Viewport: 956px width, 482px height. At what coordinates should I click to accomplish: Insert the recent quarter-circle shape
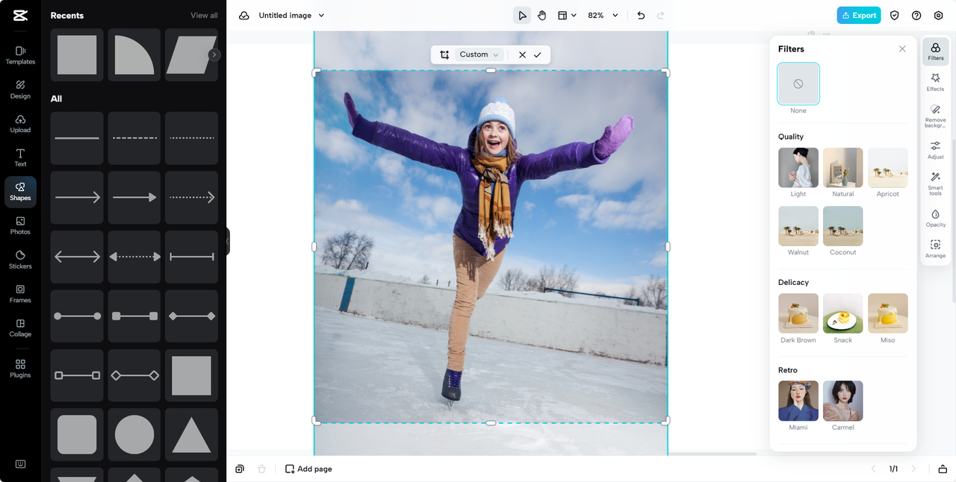point(134,54)
